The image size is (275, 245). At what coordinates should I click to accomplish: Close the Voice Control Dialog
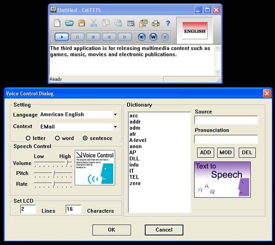(267, 93)
